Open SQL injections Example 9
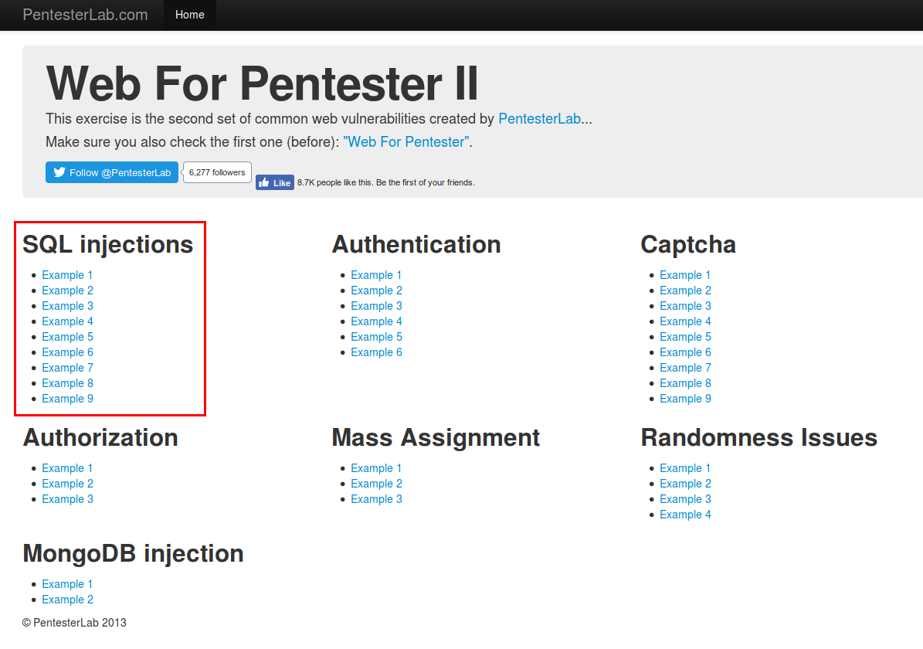 (x=67, y=399)
